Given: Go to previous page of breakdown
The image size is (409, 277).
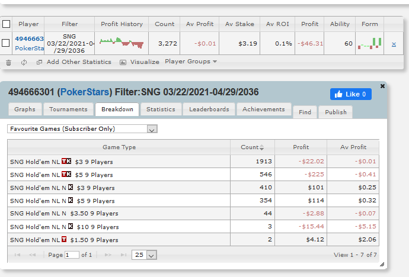Looking at the screenshot, I should coord(33,255).
